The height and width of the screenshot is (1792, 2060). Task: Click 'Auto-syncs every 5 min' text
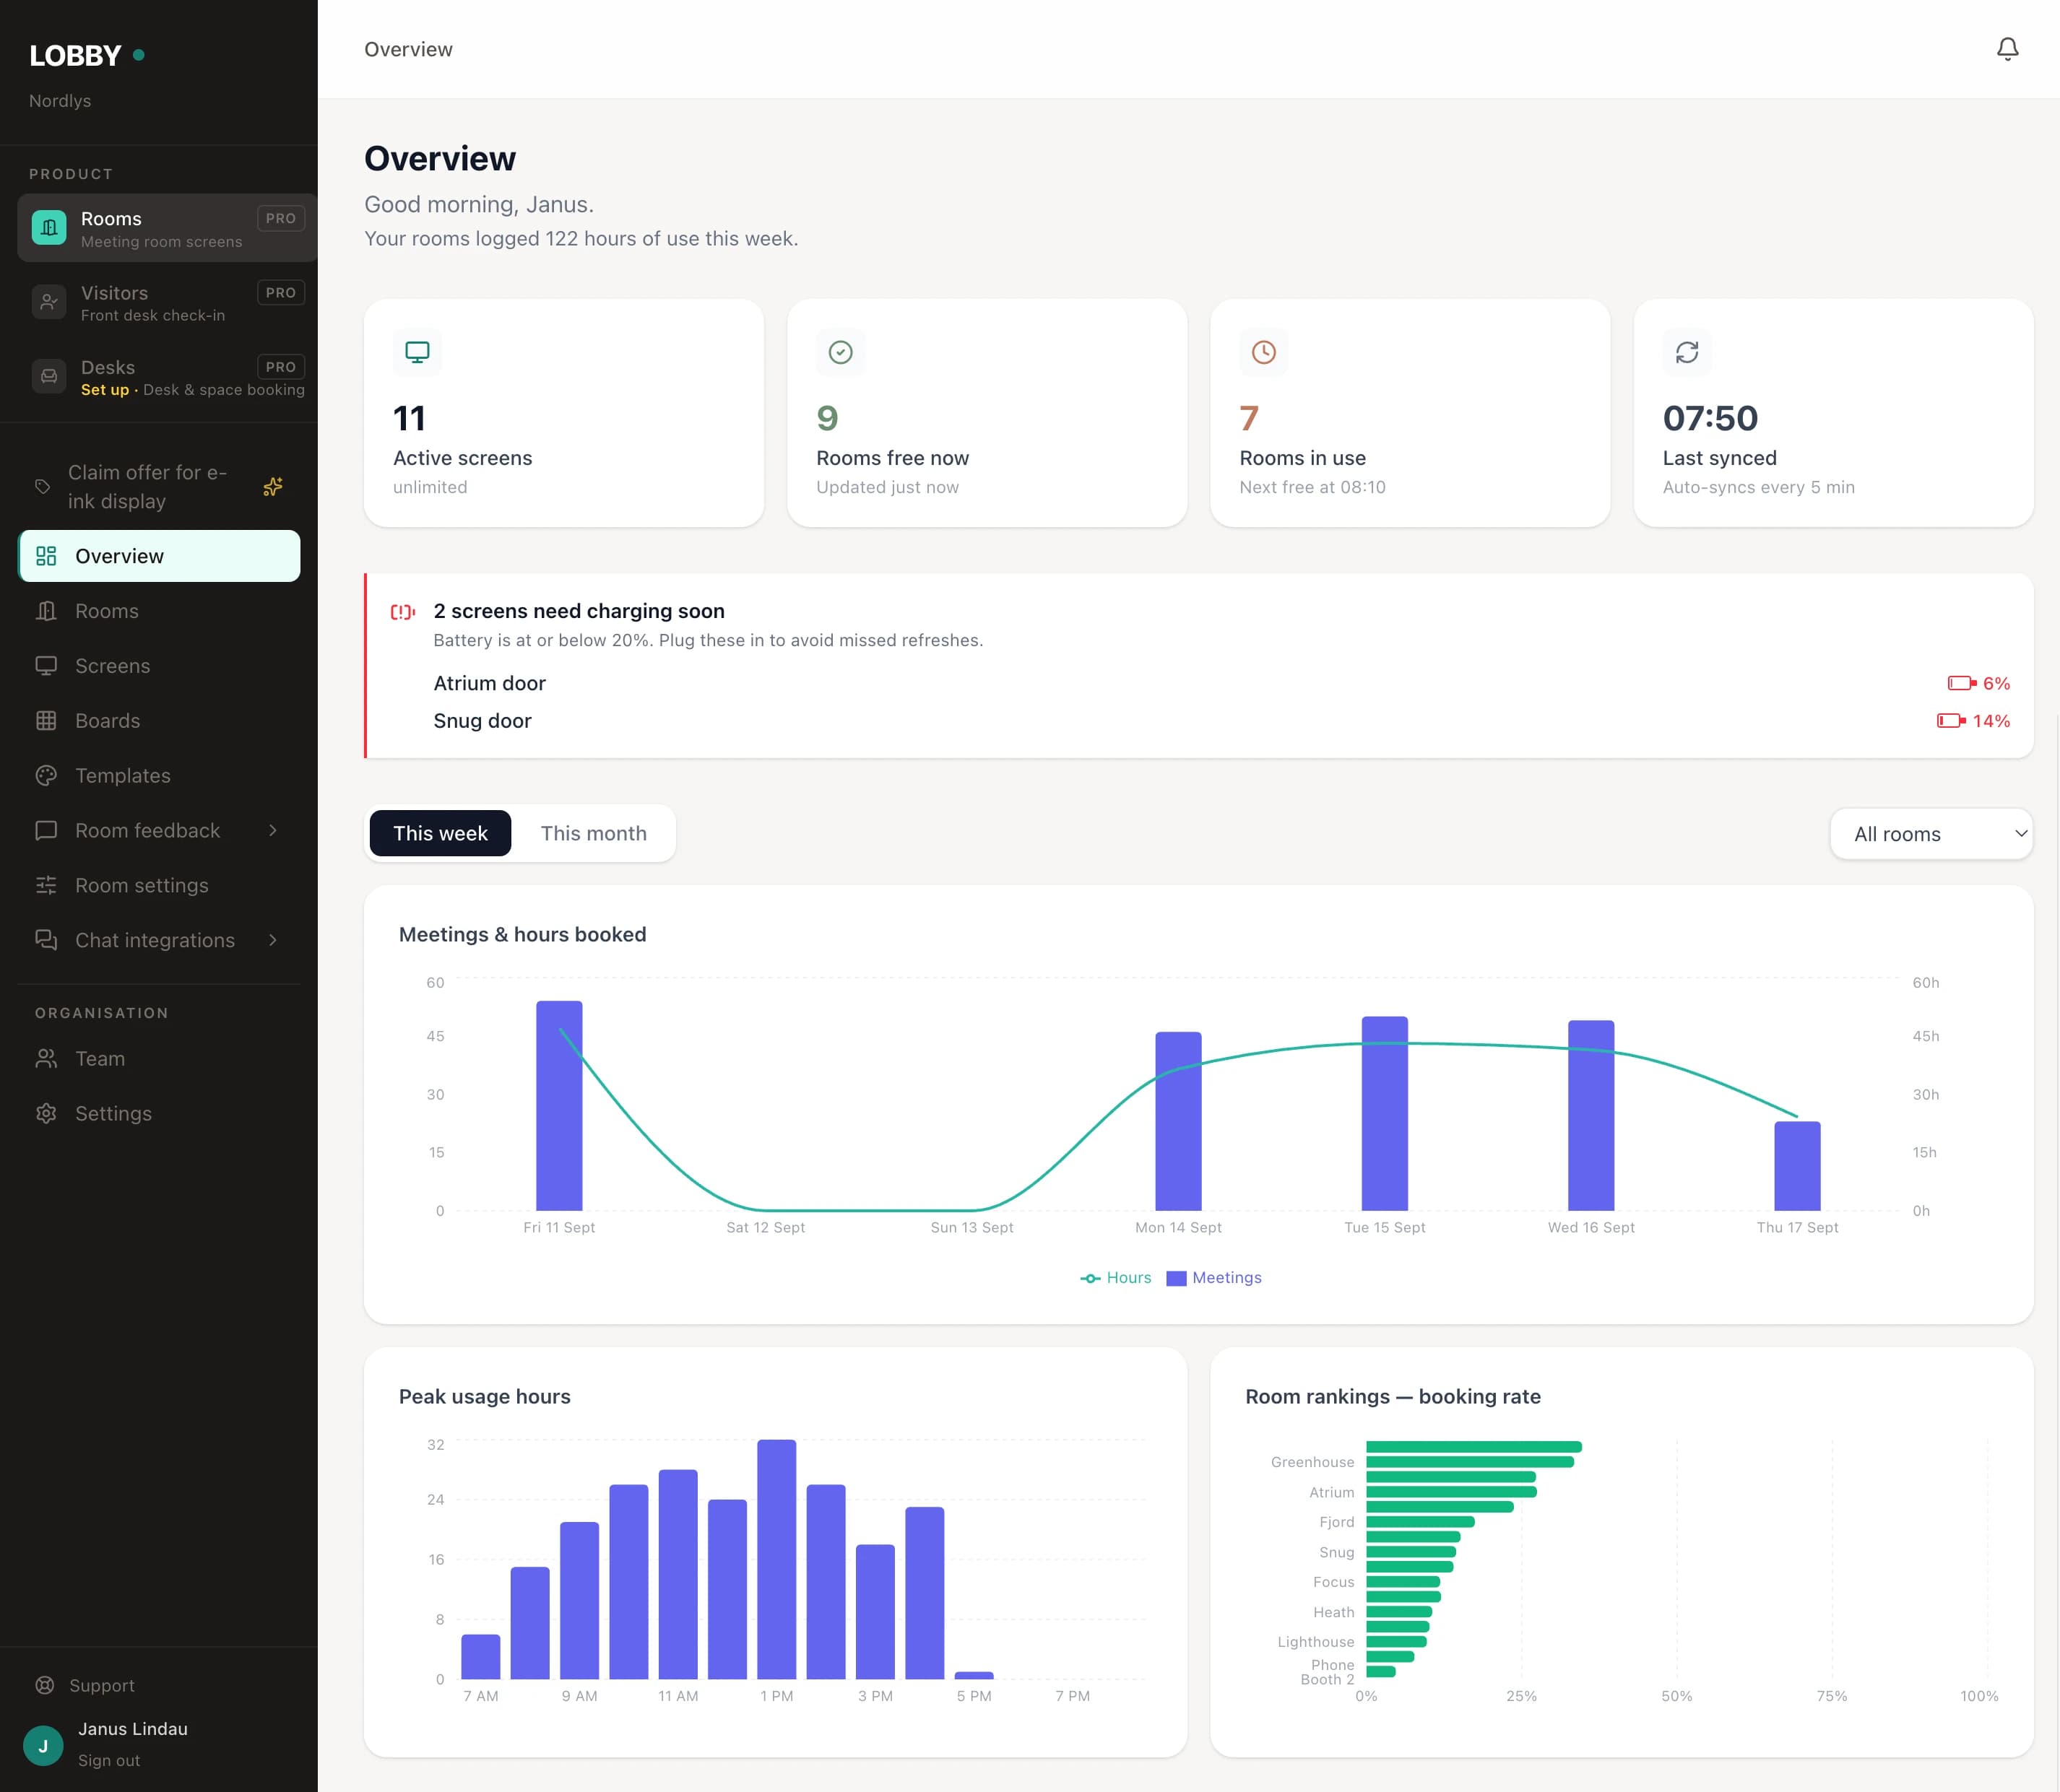(x=1759, y=487)
